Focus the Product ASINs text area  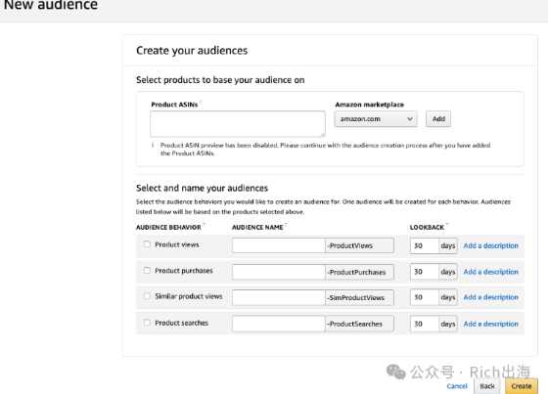238,123
